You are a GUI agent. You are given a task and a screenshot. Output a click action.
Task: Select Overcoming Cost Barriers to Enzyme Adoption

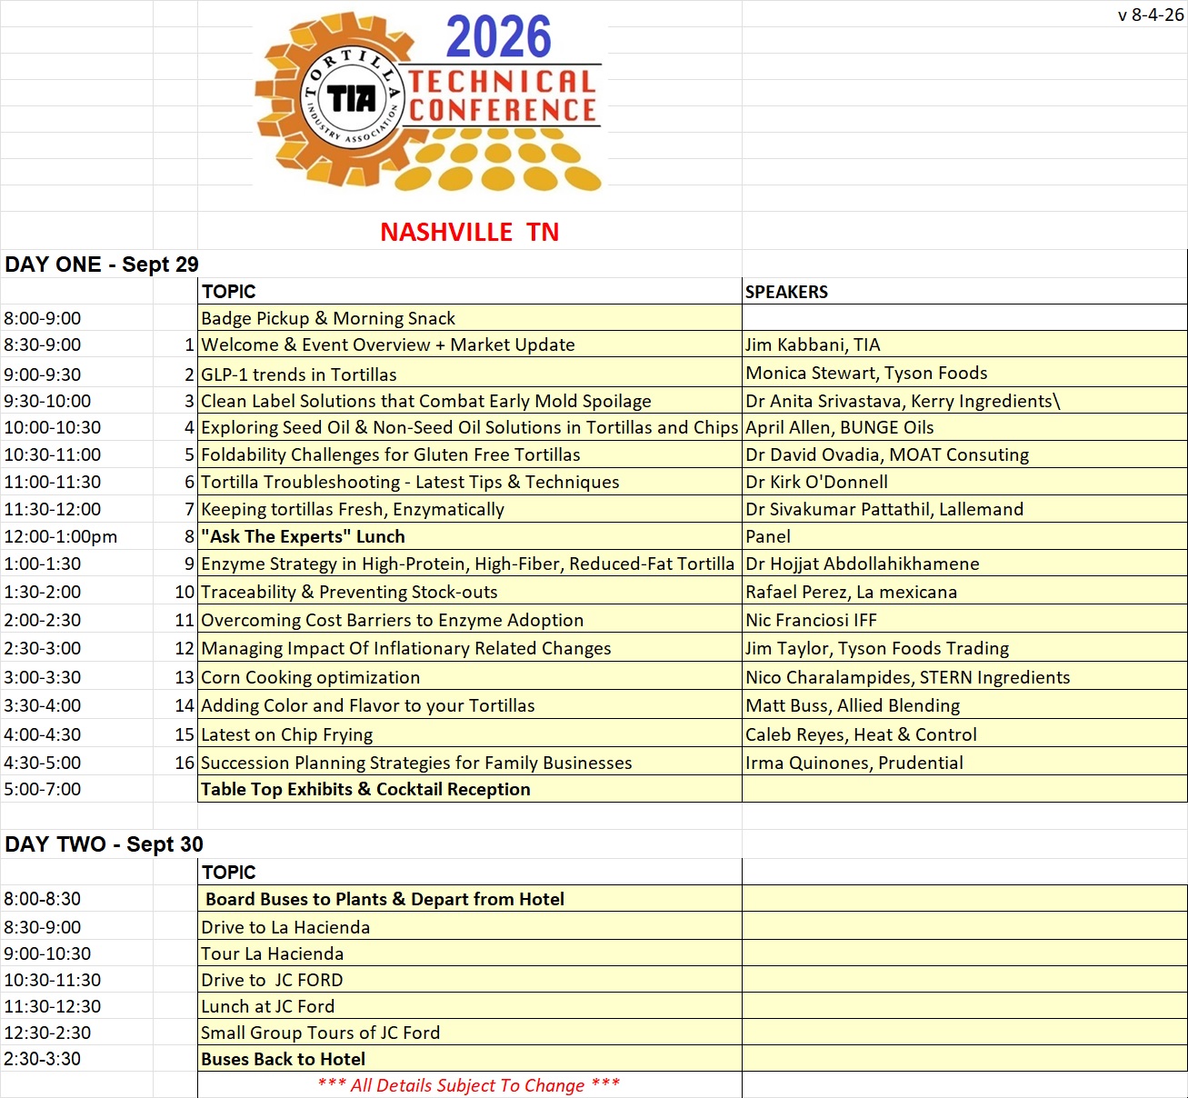coord(470,620)
